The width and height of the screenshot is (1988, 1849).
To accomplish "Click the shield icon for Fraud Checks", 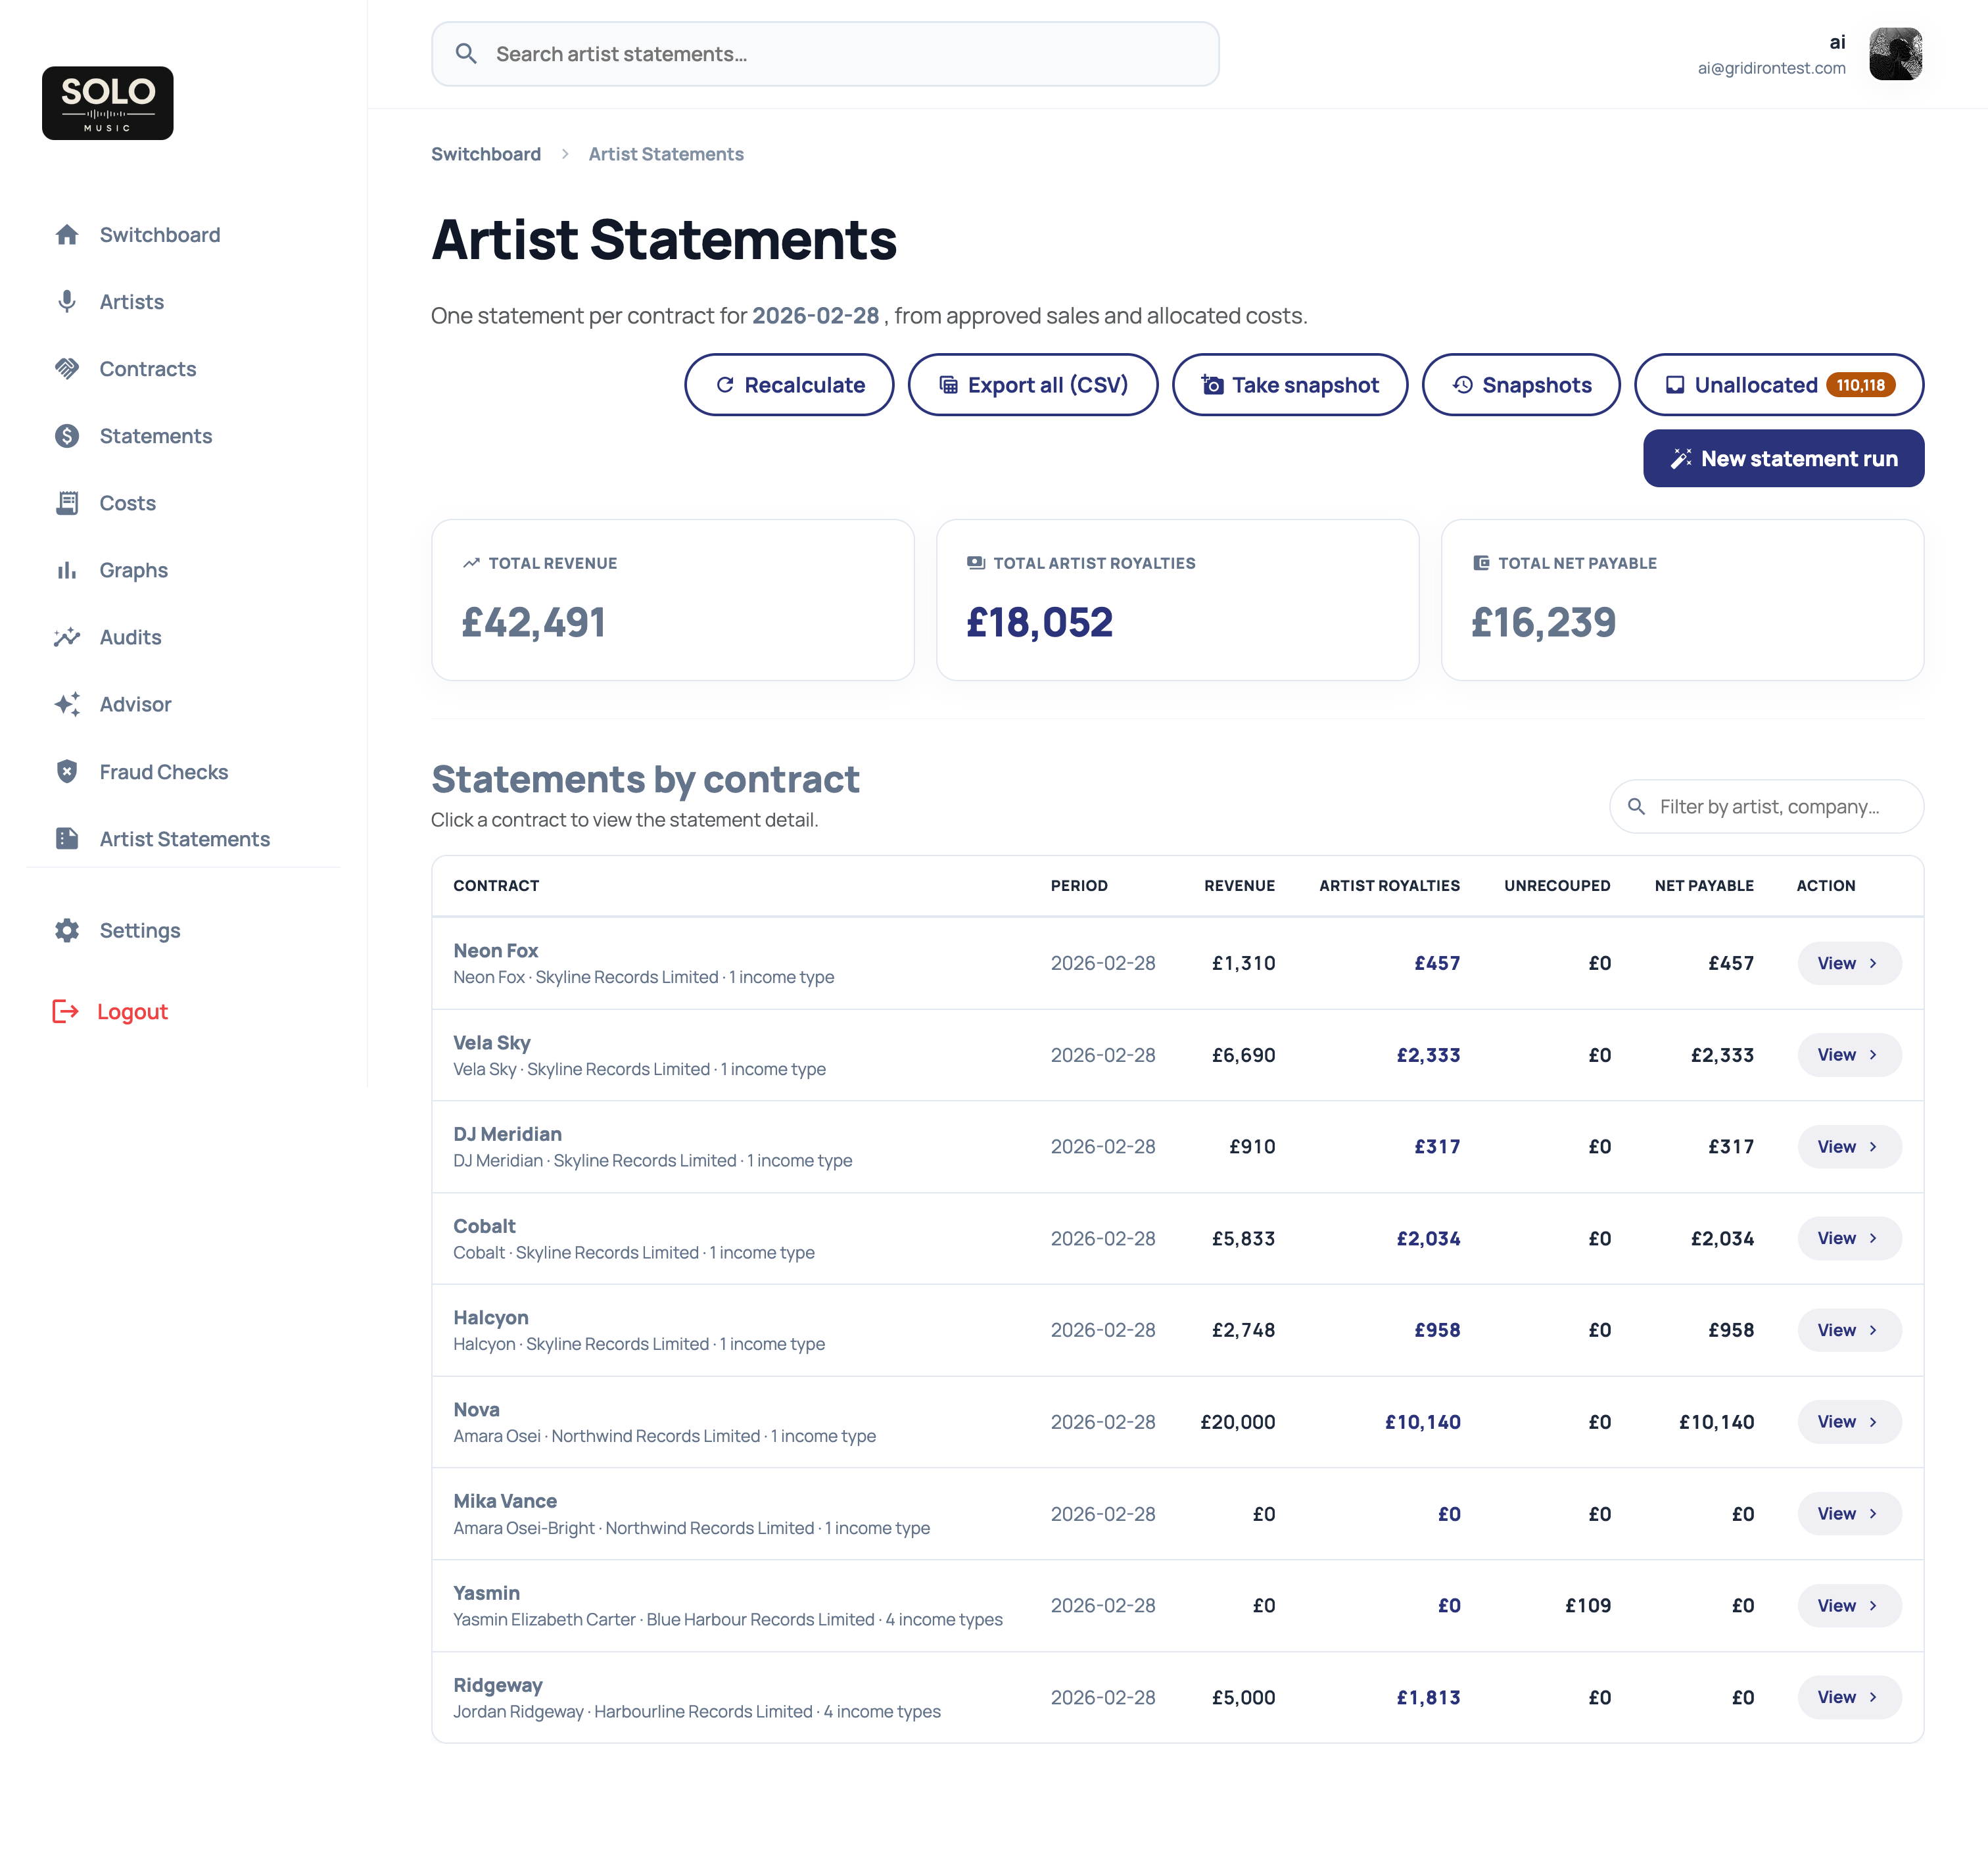I will pyautogui.click(x=67, y=772).
